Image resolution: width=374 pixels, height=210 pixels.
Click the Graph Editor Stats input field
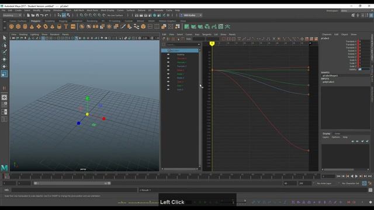tap(199, 39)
